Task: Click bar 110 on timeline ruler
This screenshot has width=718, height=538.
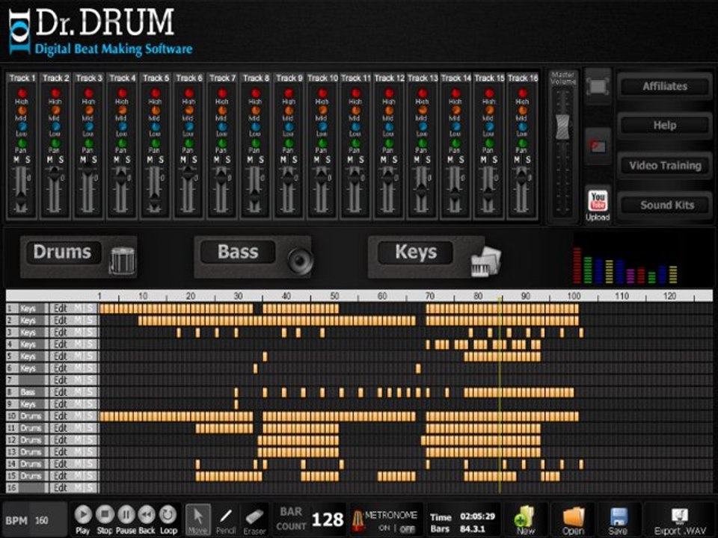Action: click(622, 296)
